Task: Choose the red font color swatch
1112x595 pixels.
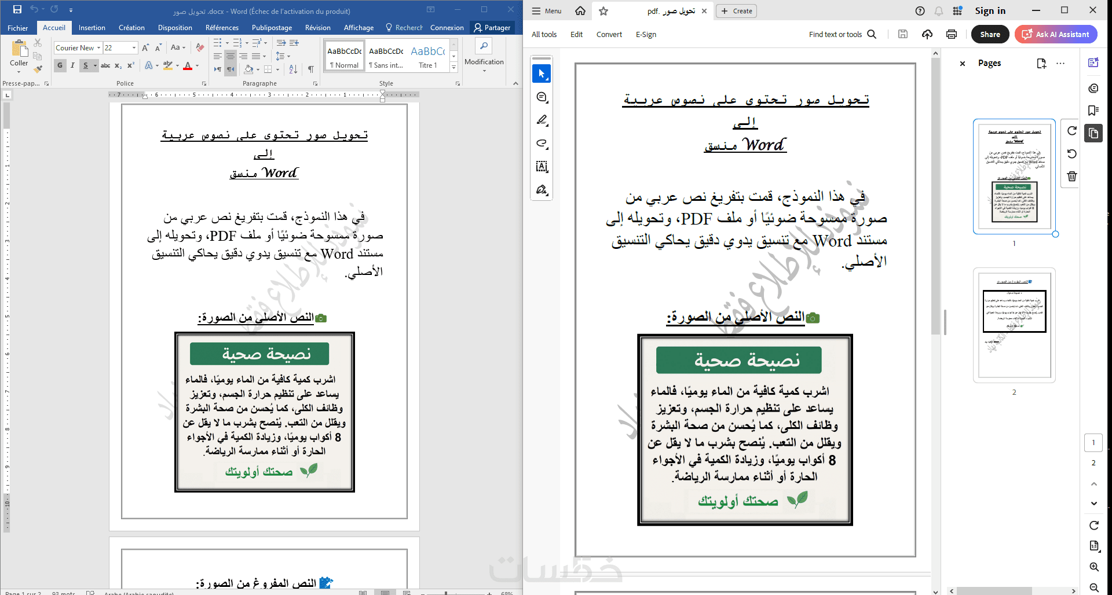Action: (188, 66)
